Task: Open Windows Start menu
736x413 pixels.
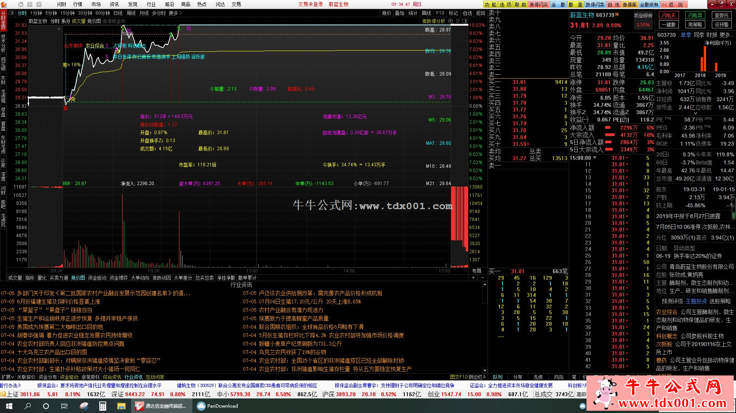Action: (9, 406)
